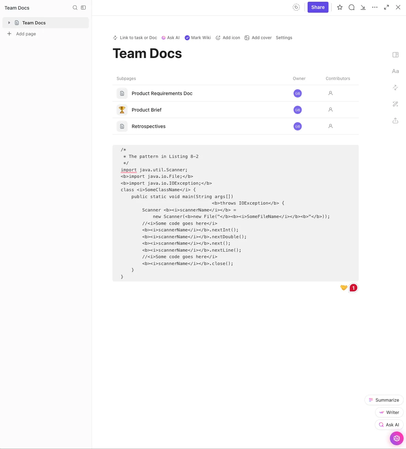Open typography Aa settings
Screen dimensions: 406x449
(395, 71)
